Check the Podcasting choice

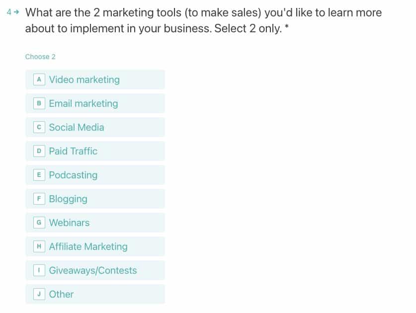tap(94, 175)
